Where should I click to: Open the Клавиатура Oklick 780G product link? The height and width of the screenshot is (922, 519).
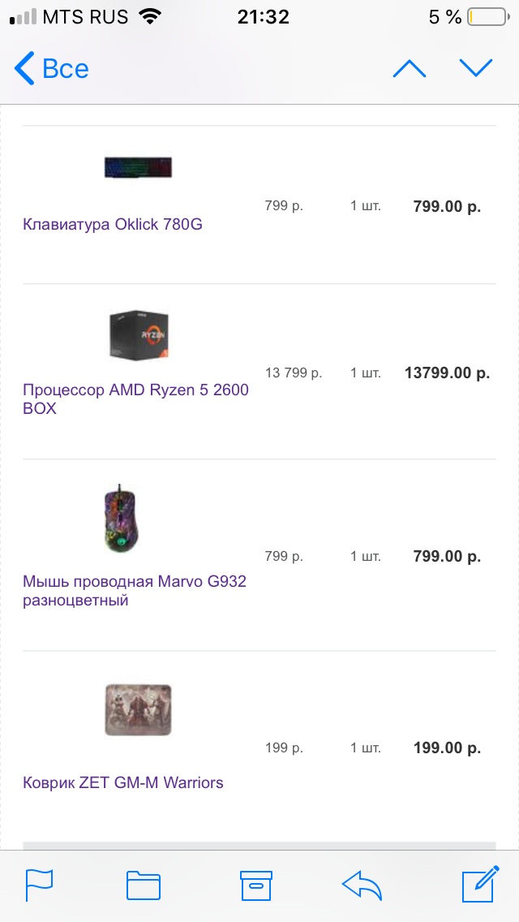[111, 225]
